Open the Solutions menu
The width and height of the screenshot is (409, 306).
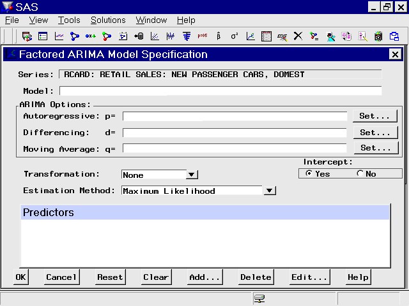[108, 20]
